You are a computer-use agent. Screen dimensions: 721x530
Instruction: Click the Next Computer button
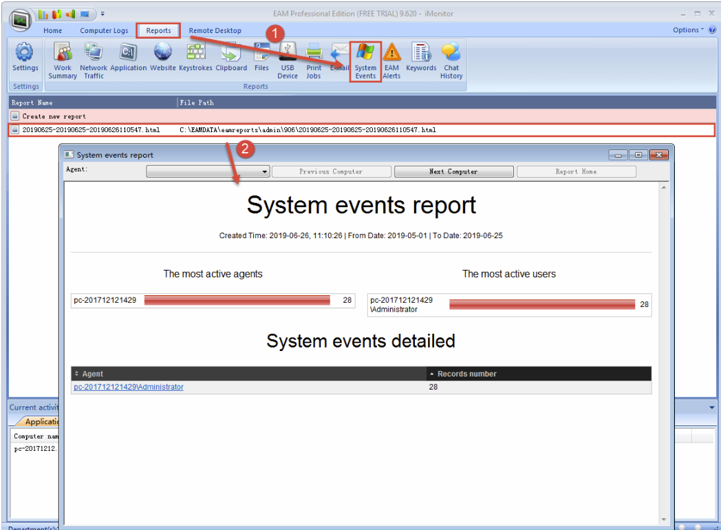(454, 171)
